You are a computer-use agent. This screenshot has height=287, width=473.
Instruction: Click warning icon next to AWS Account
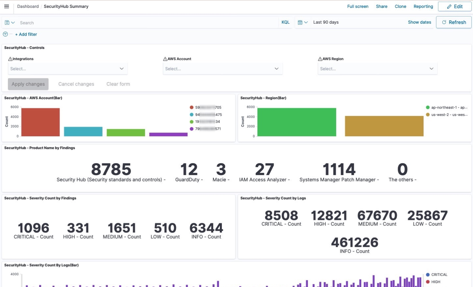[165, 59]
